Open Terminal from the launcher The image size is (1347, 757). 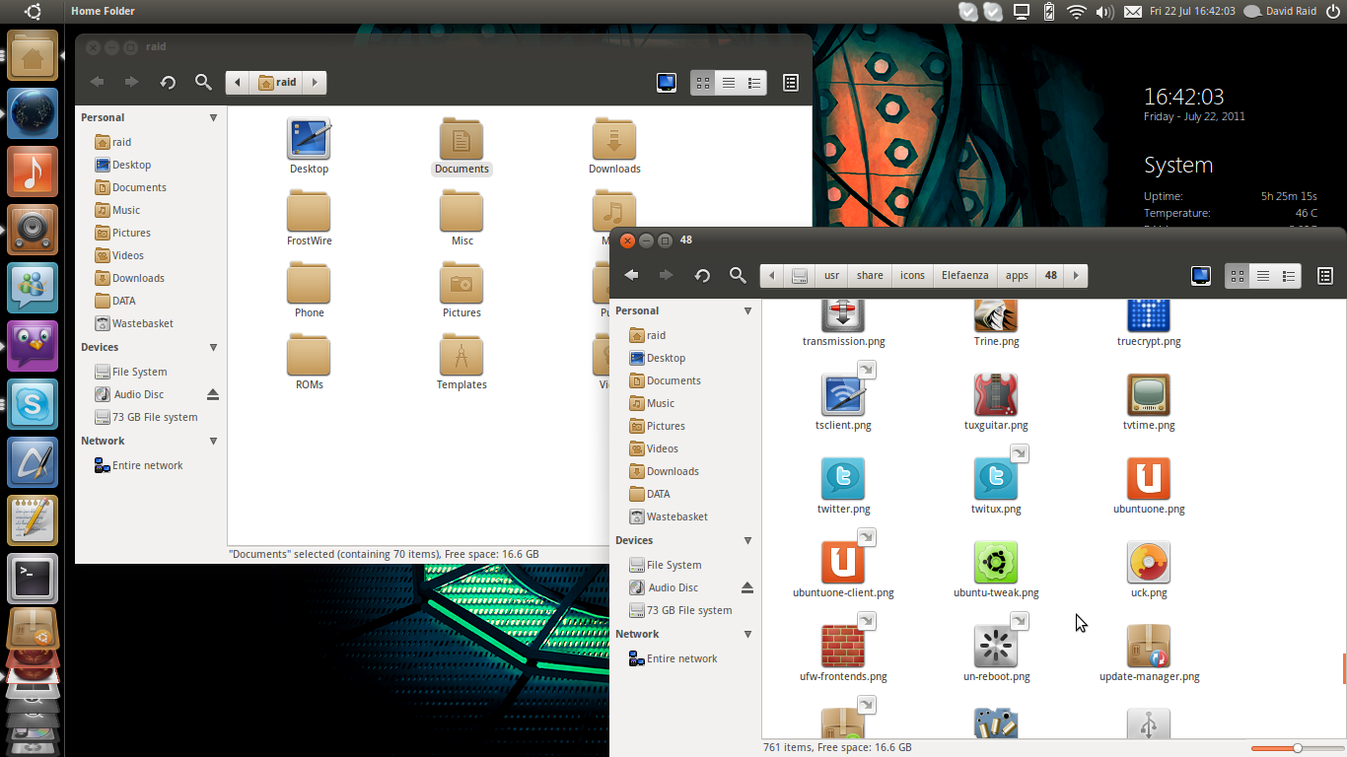[33, 579]
